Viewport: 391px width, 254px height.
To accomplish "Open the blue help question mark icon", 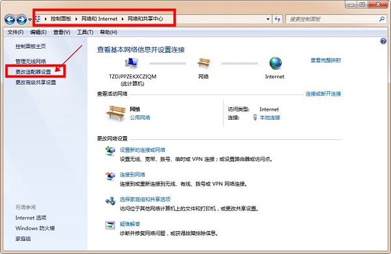I will point(383,41).
